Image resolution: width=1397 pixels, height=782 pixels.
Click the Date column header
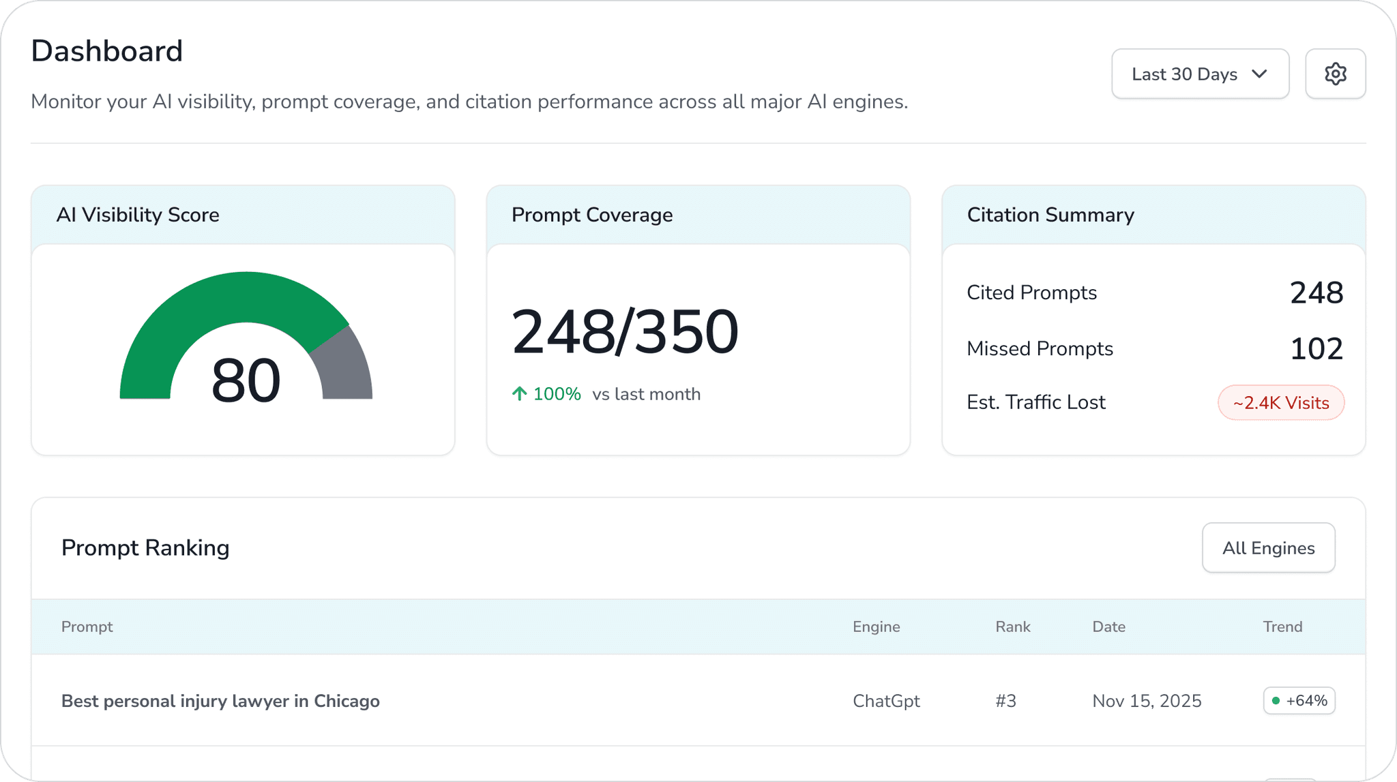(1108, 627)
